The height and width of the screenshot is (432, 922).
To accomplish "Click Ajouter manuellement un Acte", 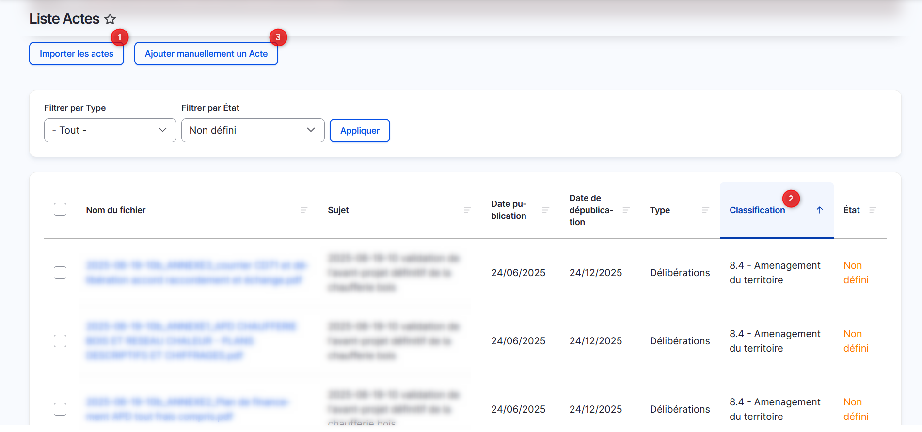I will coord(206,54).
